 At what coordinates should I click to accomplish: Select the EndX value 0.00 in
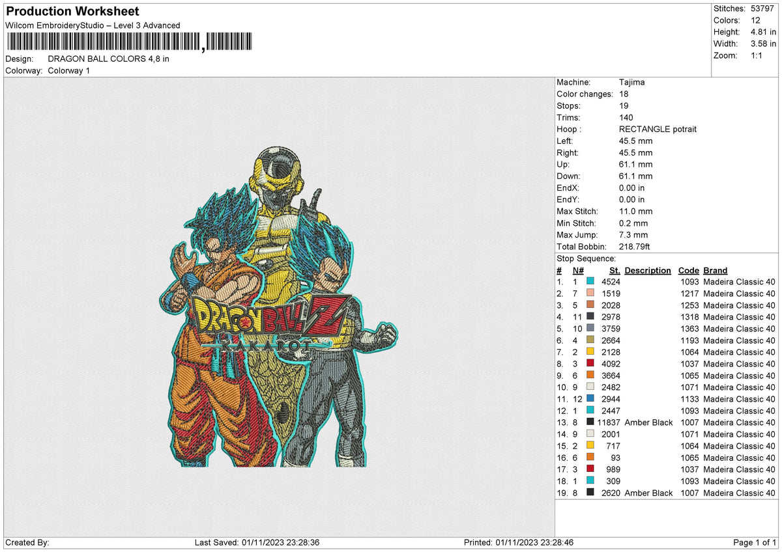click(x=632, y=188)
